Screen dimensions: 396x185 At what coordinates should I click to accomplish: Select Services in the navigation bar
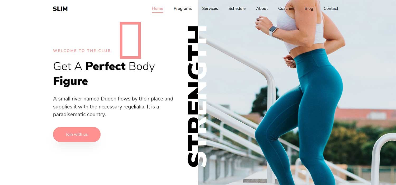210,8
